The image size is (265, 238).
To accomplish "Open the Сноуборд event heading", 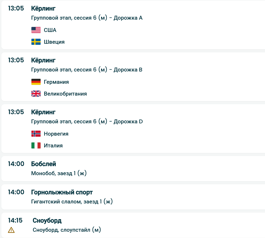I will (x=47, y=220).
